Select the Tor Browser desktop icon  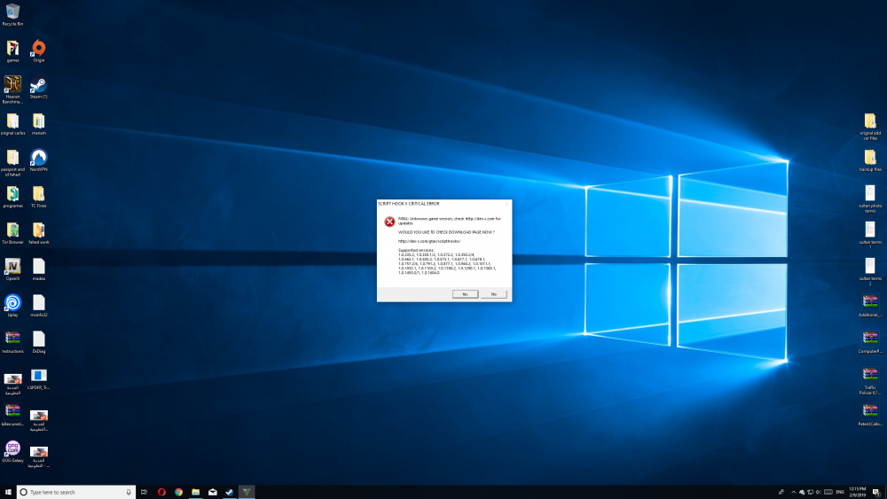click(x=12, y=230)
